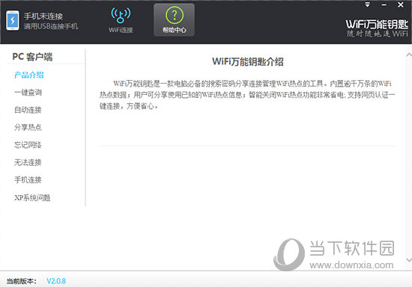The height and width of the screenshot is (287, 412).
Task: Click the WiFi万能钥匙介绍 heading
Action: tap(248, 62)
